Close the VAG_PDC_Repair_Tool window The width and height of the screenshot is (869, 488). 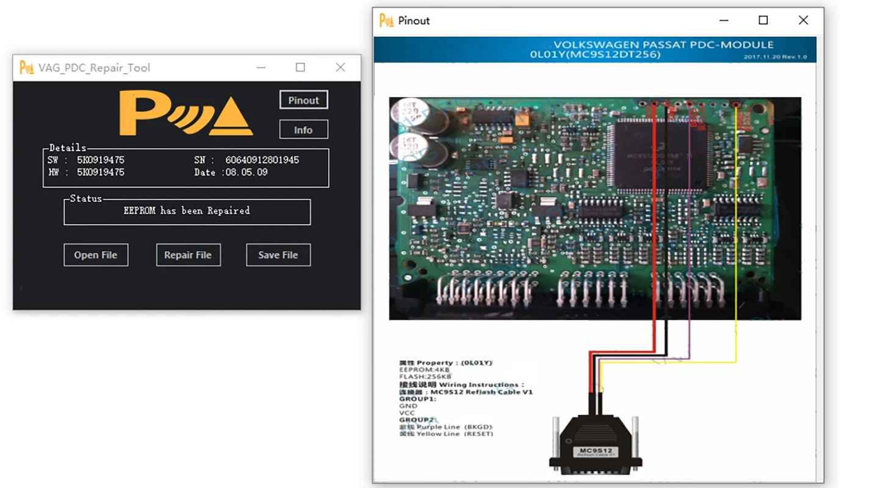click(341, 68)
